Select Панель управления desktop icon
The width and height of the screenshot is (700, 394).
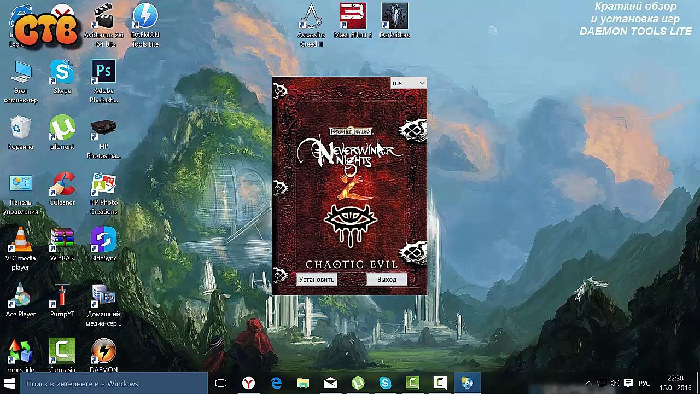[x=21, y=193]
